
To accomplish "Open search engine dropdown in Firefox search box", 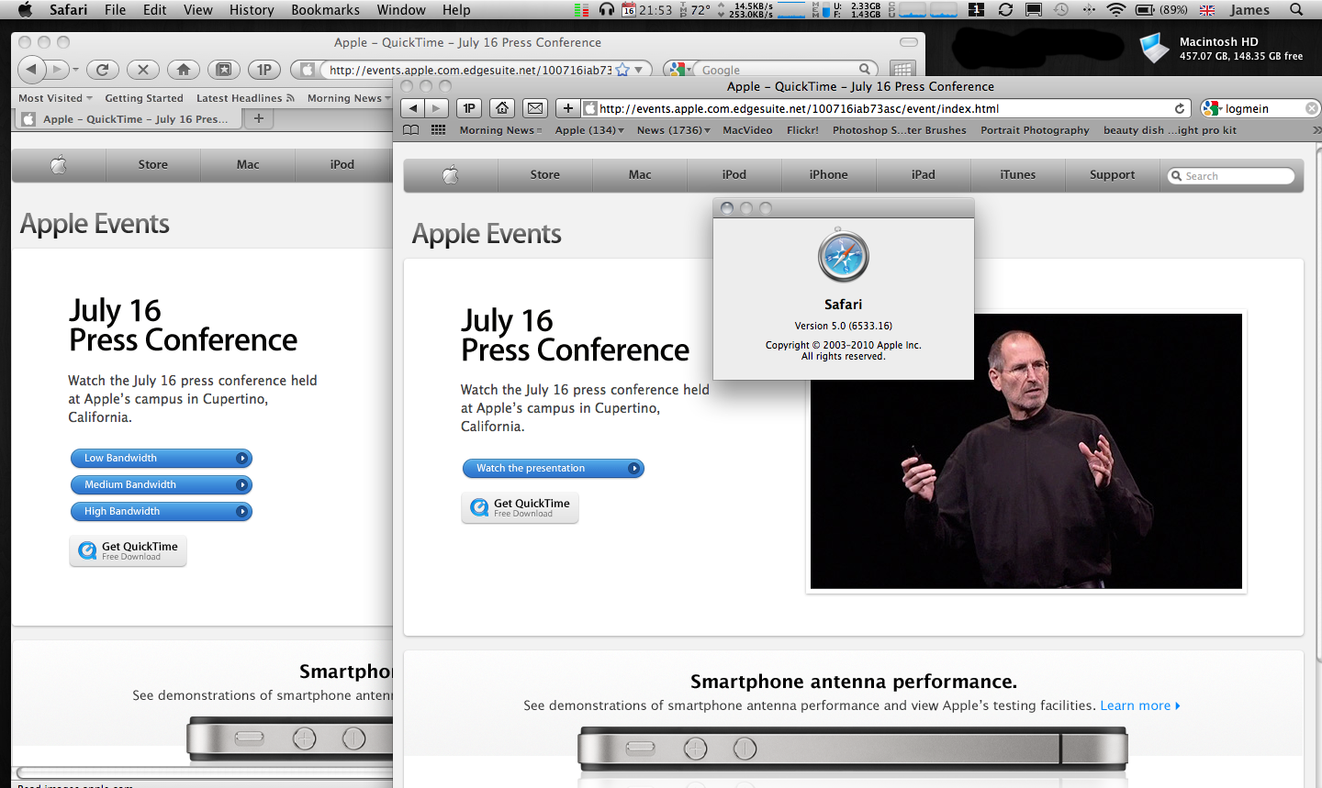I will point(682,70).
